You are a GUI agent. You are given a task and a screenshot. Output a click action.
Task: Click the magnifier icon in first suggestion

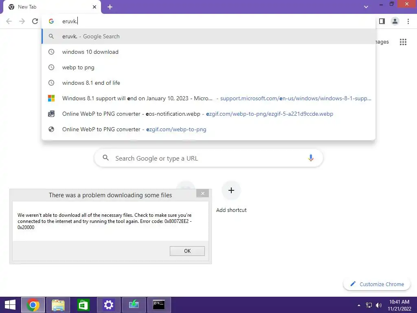(51, 36)
